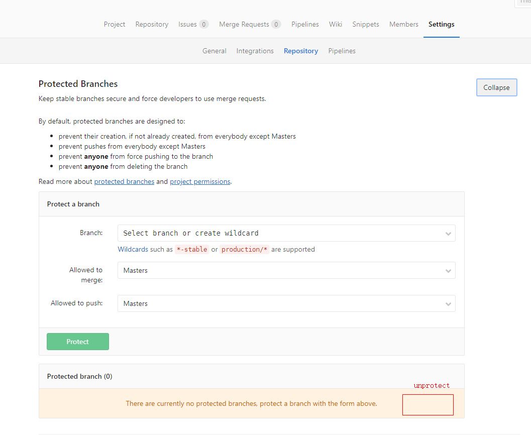Open the Project tab

115,24
